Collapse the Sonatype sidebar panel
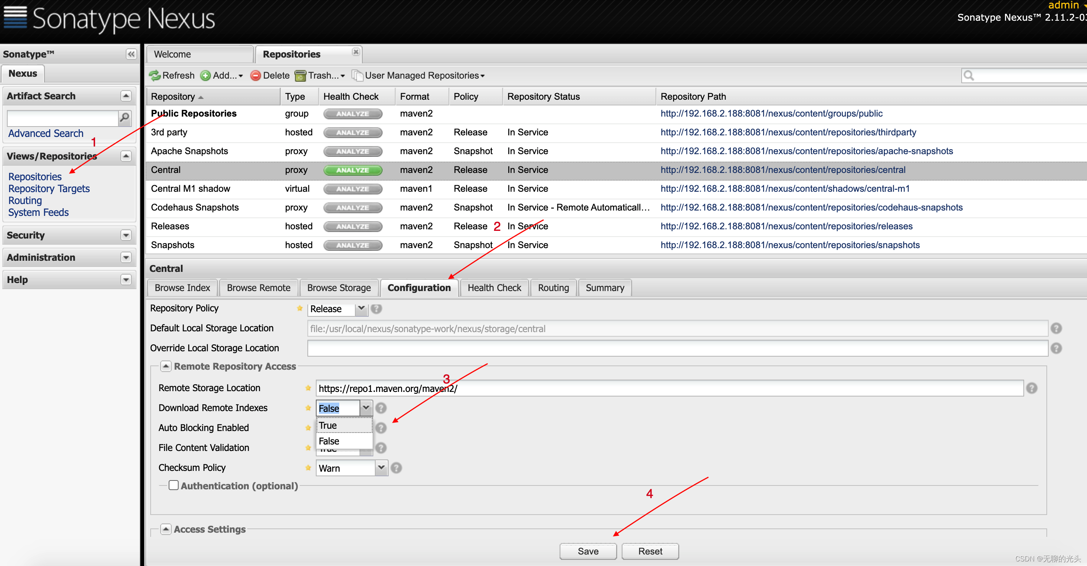The width and height of the screenshot is (1087, 566). 131,54
